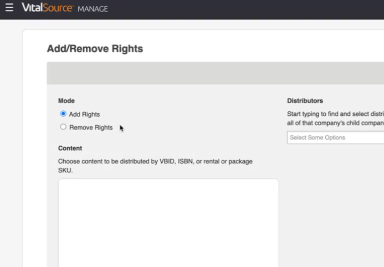Click the VitalSource logo

tap(48, 7)
